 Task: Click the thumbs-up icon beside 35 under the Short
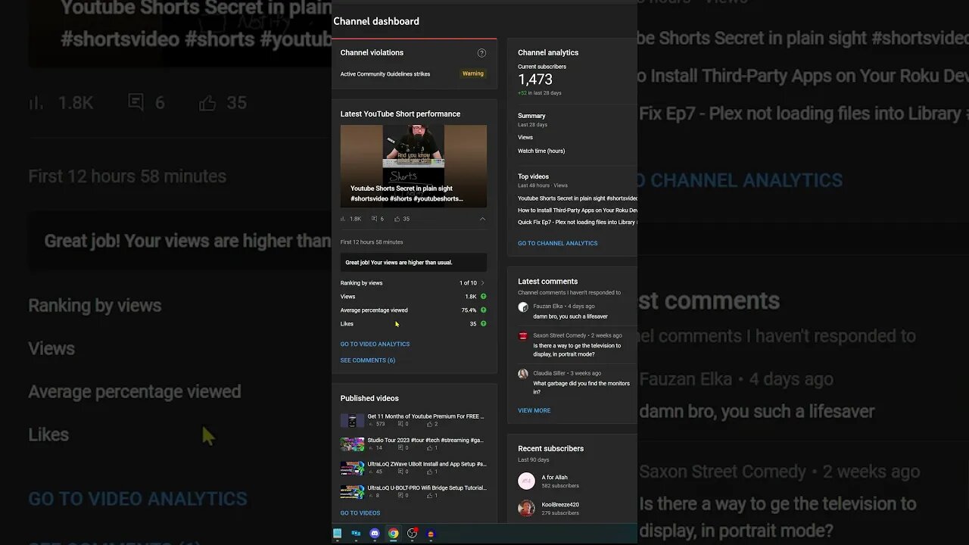(397, 219)
